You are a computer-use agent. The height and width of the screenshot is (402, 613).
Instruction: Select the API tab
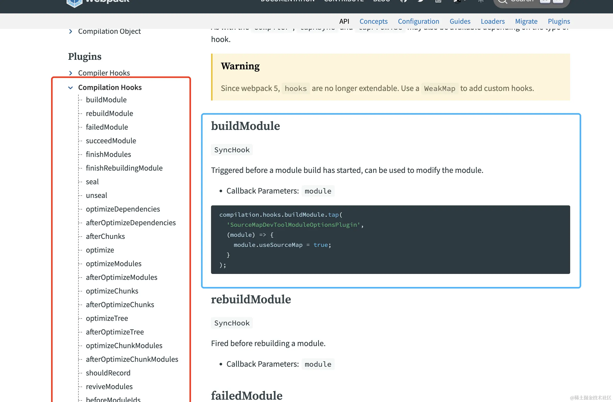(344, 21)
